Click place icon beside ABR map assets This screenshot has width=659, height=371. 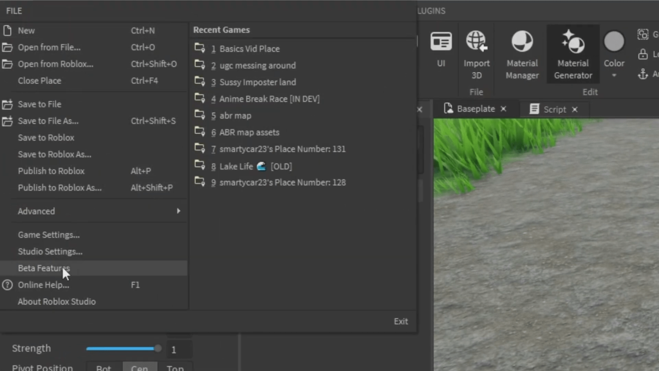pos(200,131)
